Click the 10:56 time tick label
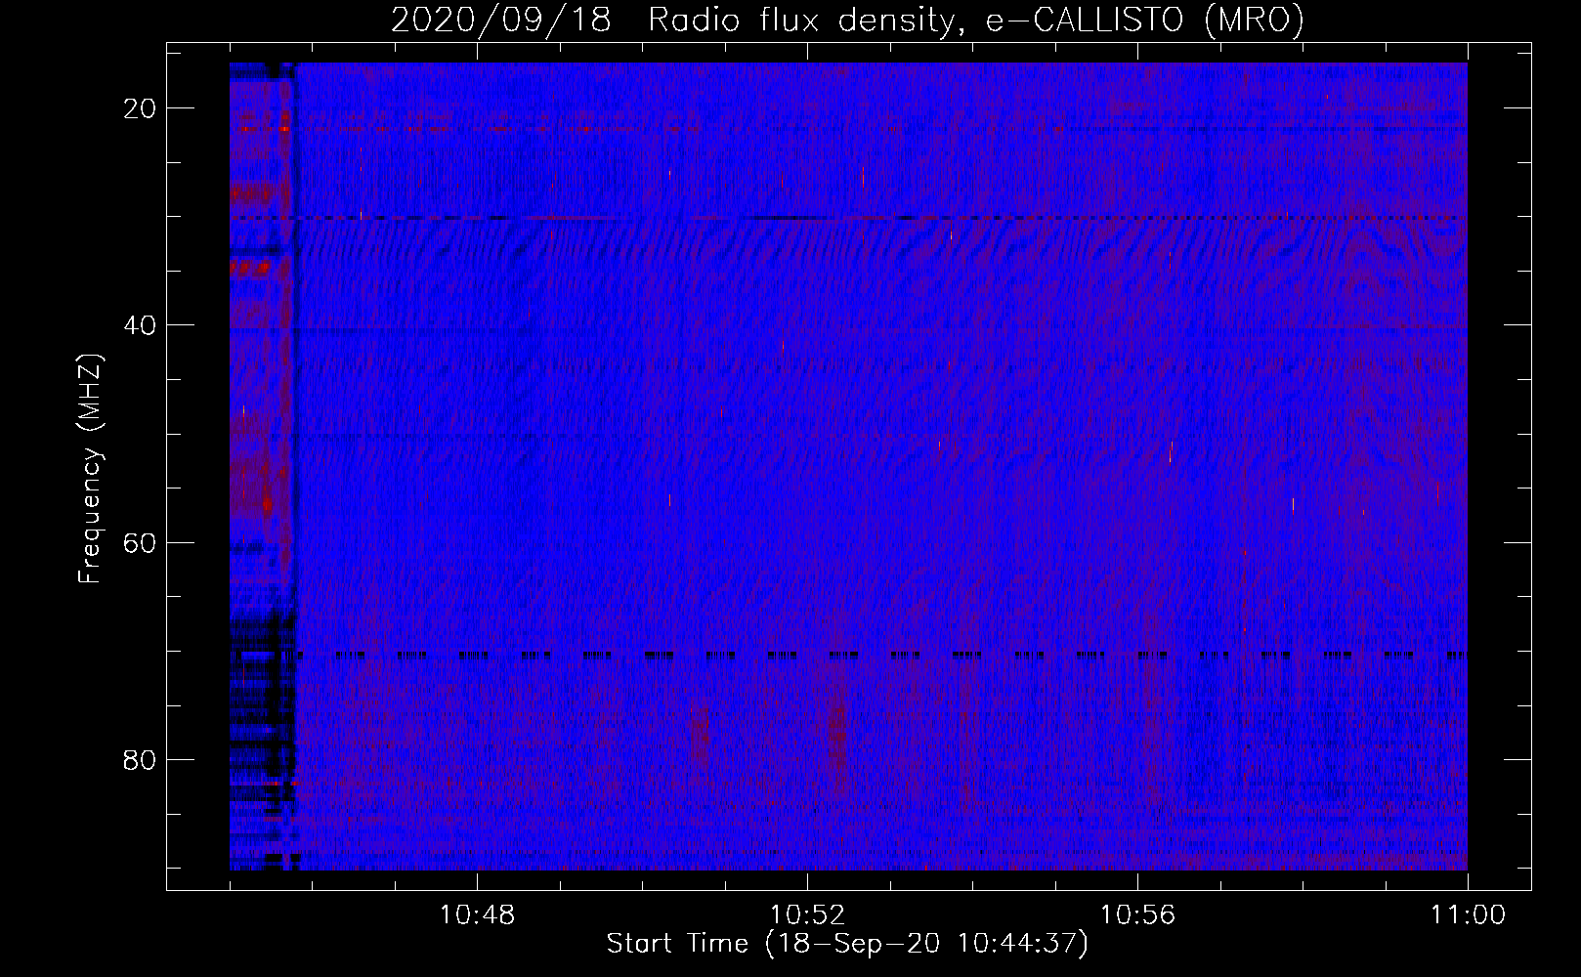The width and height of the screenshot is (1581, 977). [x=1137, y=915]
